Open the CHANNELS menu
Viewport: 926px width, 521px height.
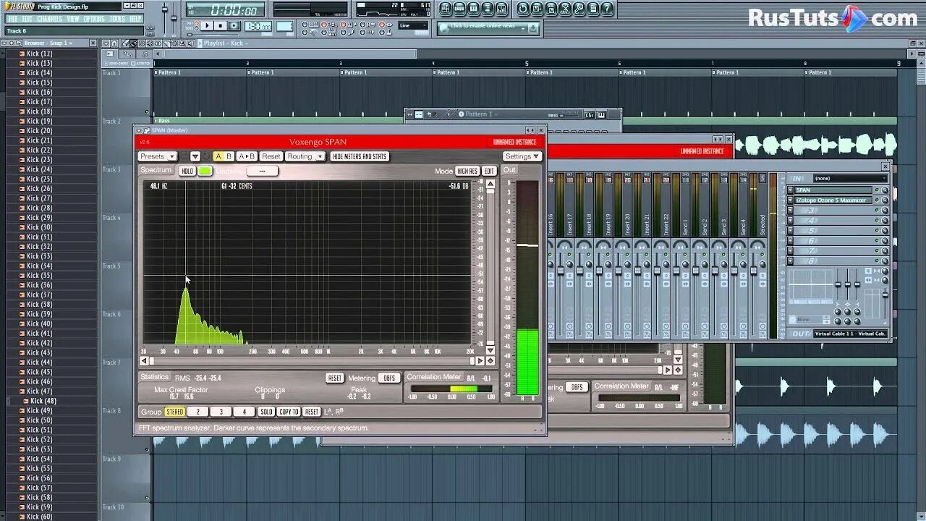(50, 19)
